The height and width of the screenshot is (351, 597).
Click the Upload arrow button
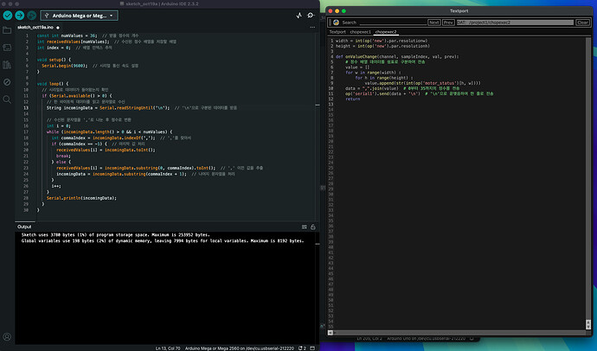click(19, 16)
